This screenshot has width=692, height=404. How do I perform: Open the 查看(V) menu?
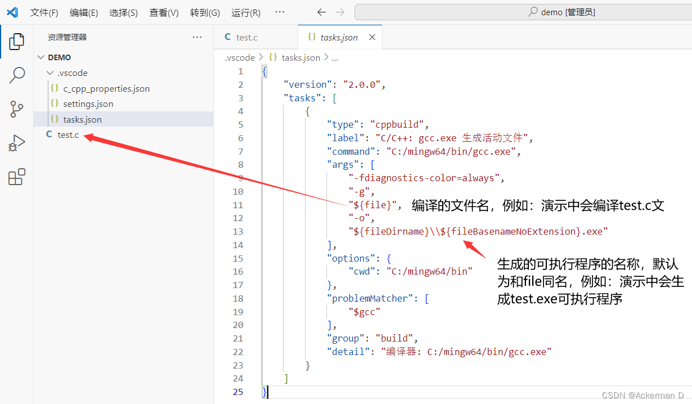coord(164,12)
